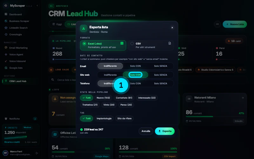Viewport: 254px width, 159px height.
Task: Go to the Email Marketing icon
Action: pyautogui.click(x=6, y=48)
